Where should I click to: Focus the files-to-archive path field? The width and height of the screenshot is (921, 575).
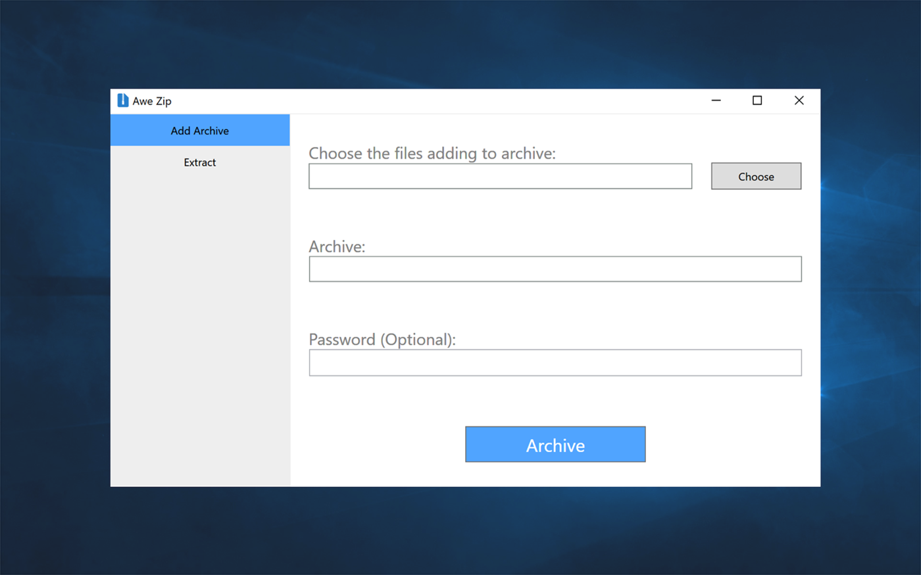500,176
